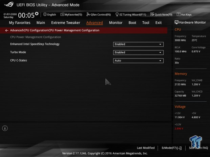Click Last Modified button

(x=146, y=148)
